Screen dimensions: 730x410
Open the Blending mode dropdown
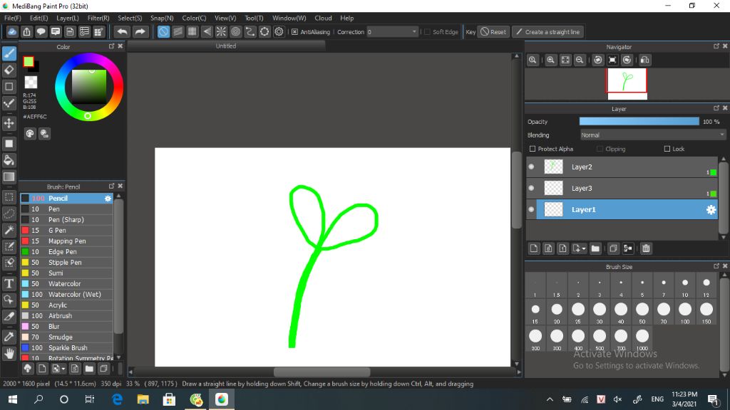tap(653, 135)
